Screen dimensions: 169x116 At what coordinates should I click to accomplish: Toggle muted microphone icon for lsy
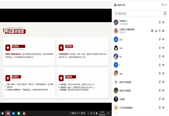(160, 56)
